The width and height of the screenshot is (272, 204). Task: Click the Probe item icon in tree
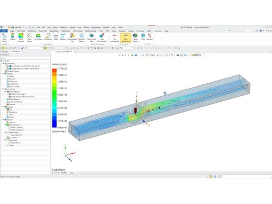(x=8, y=76)
